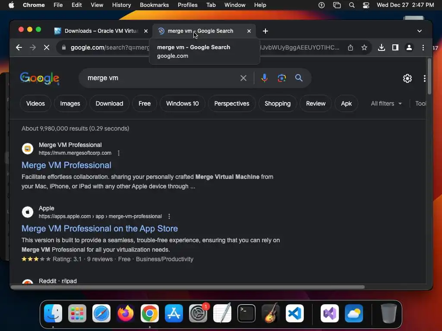Open a new tab

coord(265,31)
